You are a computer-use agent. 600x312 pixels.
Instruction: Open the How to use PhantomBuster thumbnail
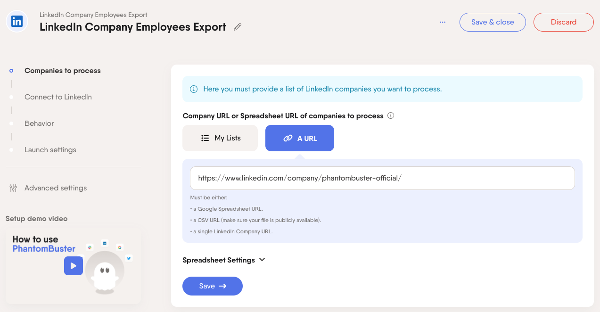pyautogui.click(x=73, y=266)
